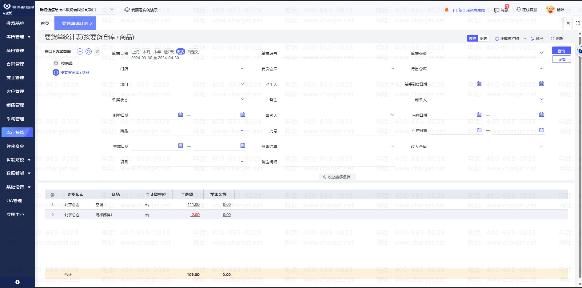Viewport: 582px width, 288px height.
Task: Click the 经手人 field ellipsis picker
Action: coord(392,84)
